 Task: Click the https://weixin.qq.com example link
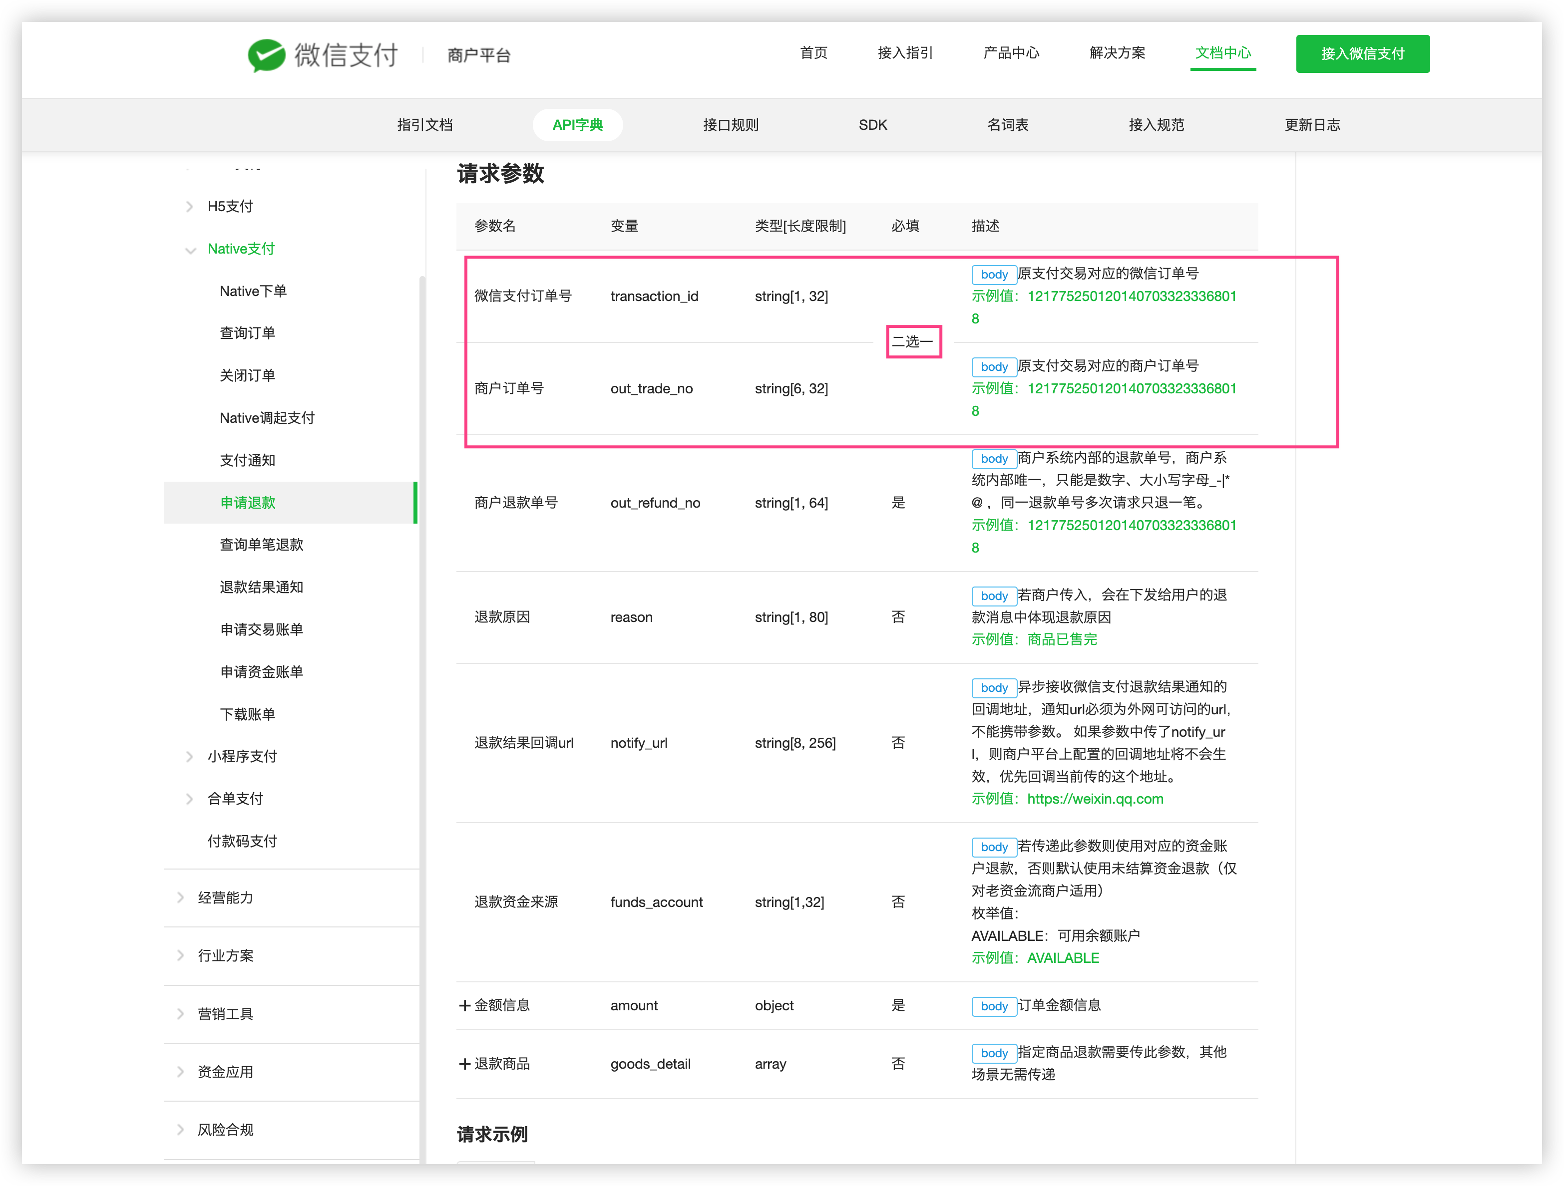[1095, 799]
